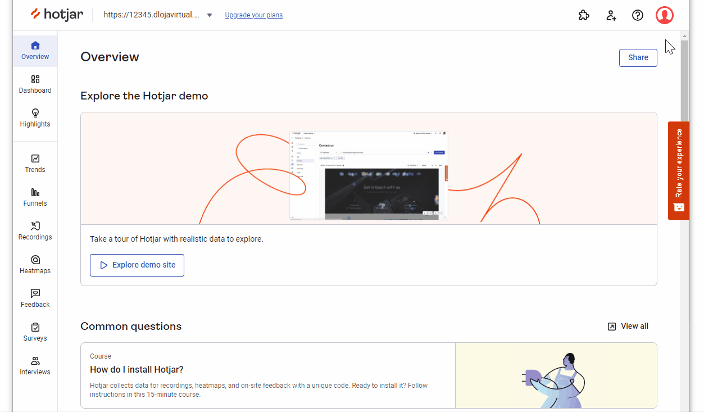Go to Overview in the sidebar
The width and height of the screenshot is (704, 412).
pyautogui.click(x=35, y=51)
